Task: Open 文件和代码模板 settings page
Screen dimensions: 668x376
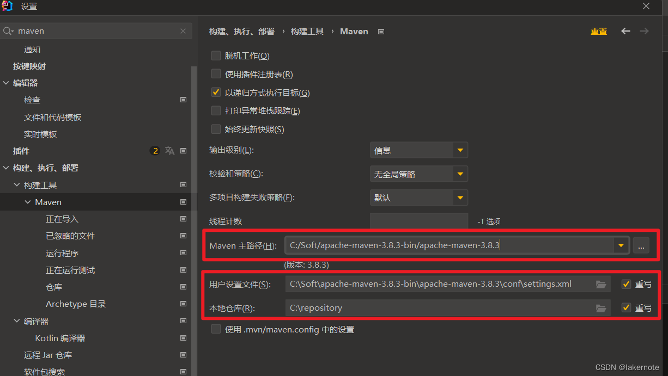Action: [x=53, y=117]
